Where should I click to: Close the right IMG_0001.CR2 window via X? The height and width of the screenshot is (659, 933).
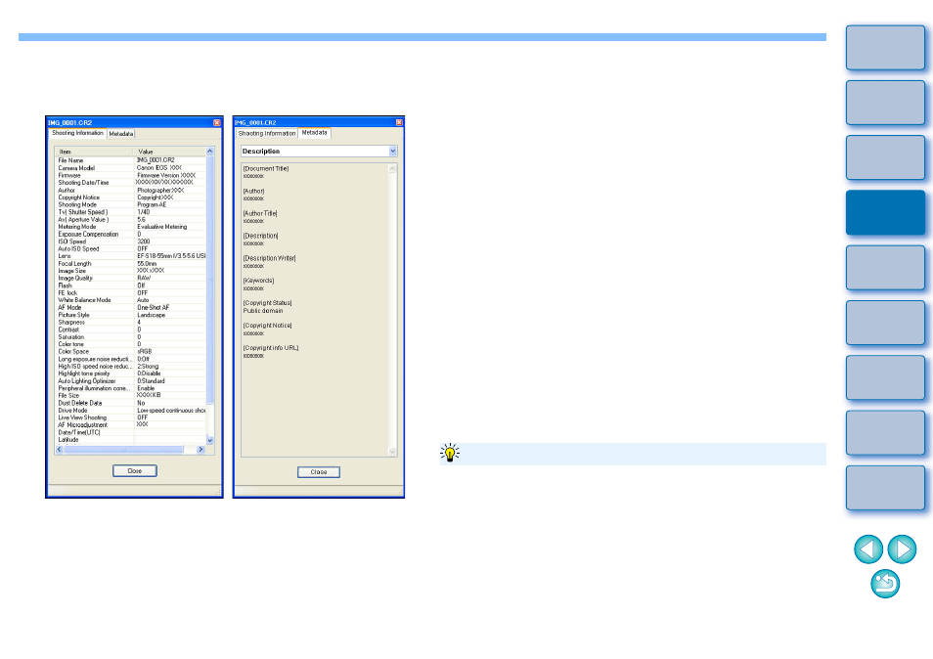point(399,122)
